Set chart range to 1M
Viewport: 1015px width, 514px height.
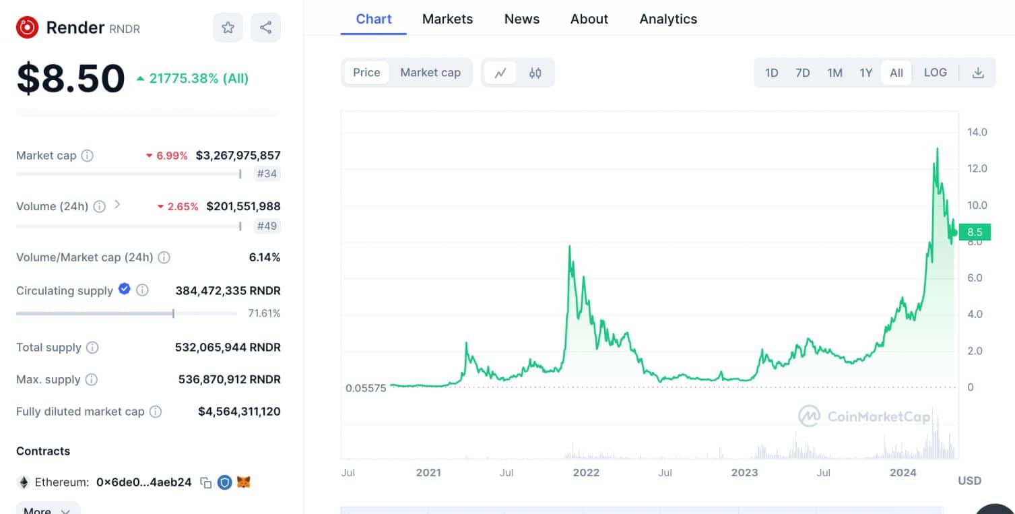[834, 73]
